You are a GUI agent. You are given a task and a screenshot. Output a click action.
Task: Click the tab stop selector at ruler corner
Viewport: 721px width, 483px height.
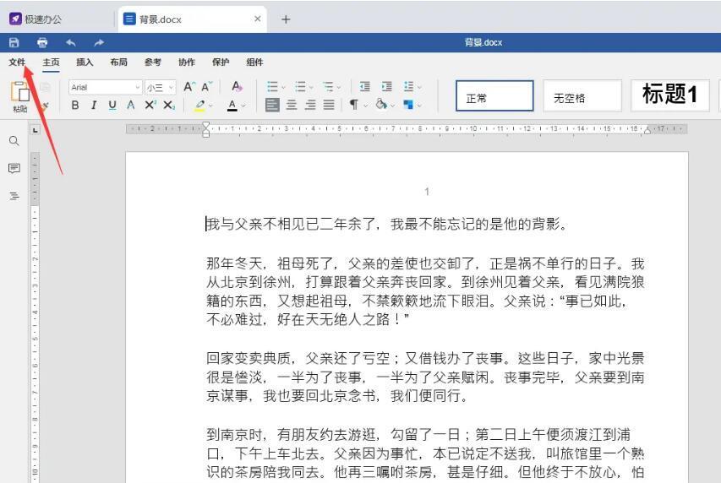click(x=36, y=130)
